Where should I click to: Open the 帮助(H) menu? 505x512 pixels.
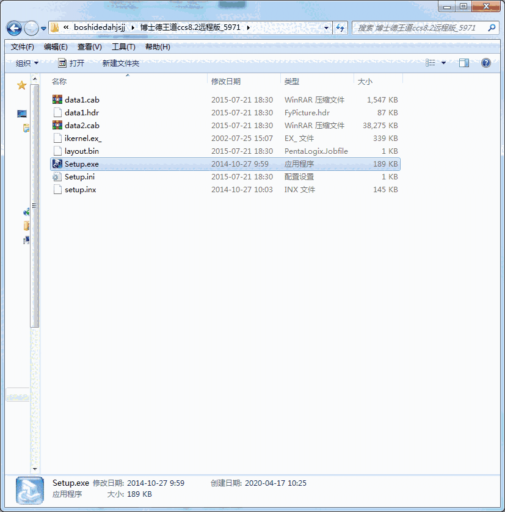158,47
